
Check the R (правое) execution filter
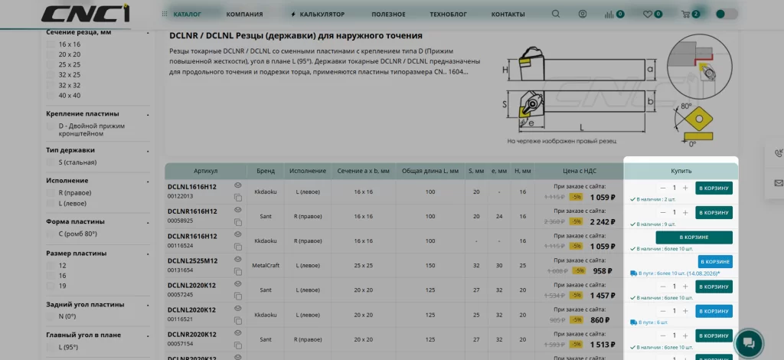51,192
